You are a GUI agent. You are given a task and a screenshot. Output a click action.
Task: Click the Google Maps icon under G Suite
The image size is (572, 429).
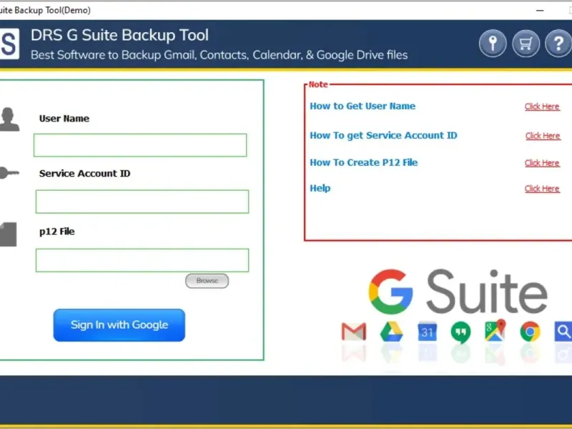(495, 330)
